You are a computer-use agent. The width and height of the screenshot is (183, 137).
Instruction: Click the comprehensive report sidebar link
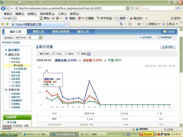[14, 50]
